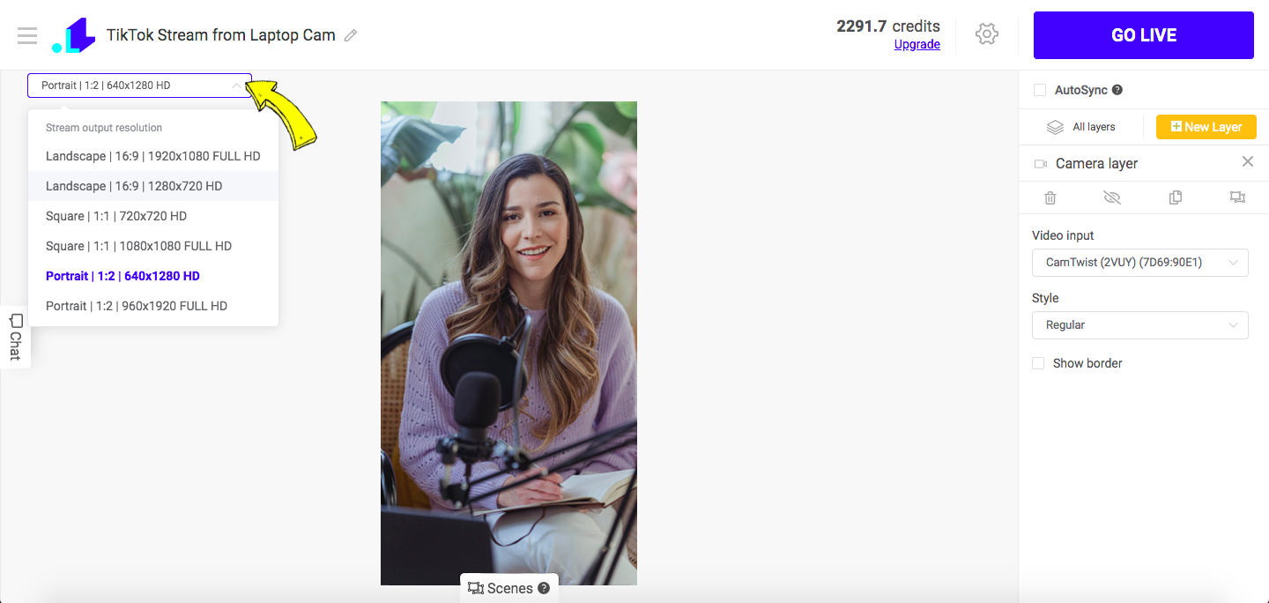Click the Upgrade link under credits
1269x603 pixels.
[x=916, y=44]
